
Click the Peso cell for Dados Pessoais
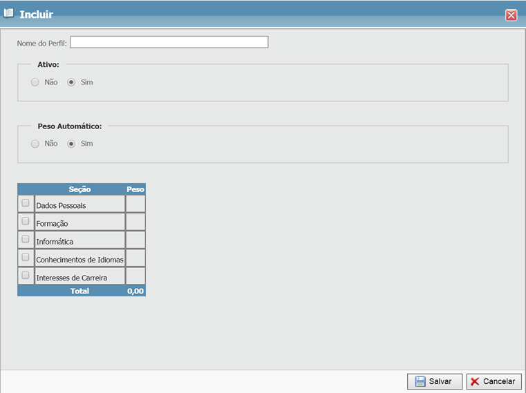coord(135,204)
